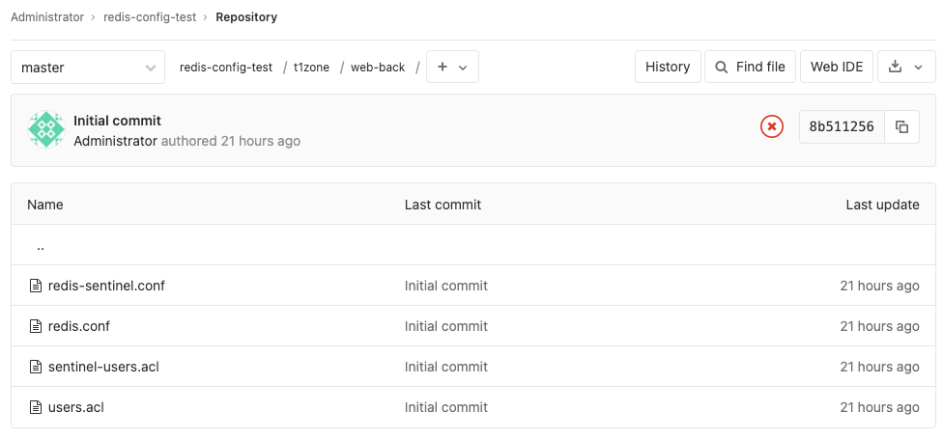
Task: Click the failed pipeline status icon
Action: [x=771, y=126]
